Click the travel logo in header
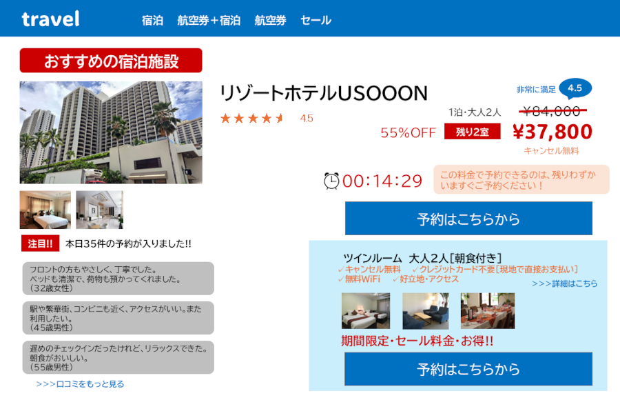620x400 pixels. pos(50,19)
